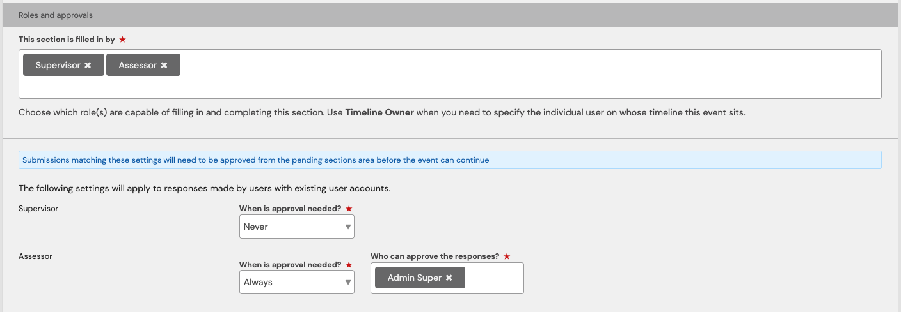Remove Admin Super approver via its X

449,278
